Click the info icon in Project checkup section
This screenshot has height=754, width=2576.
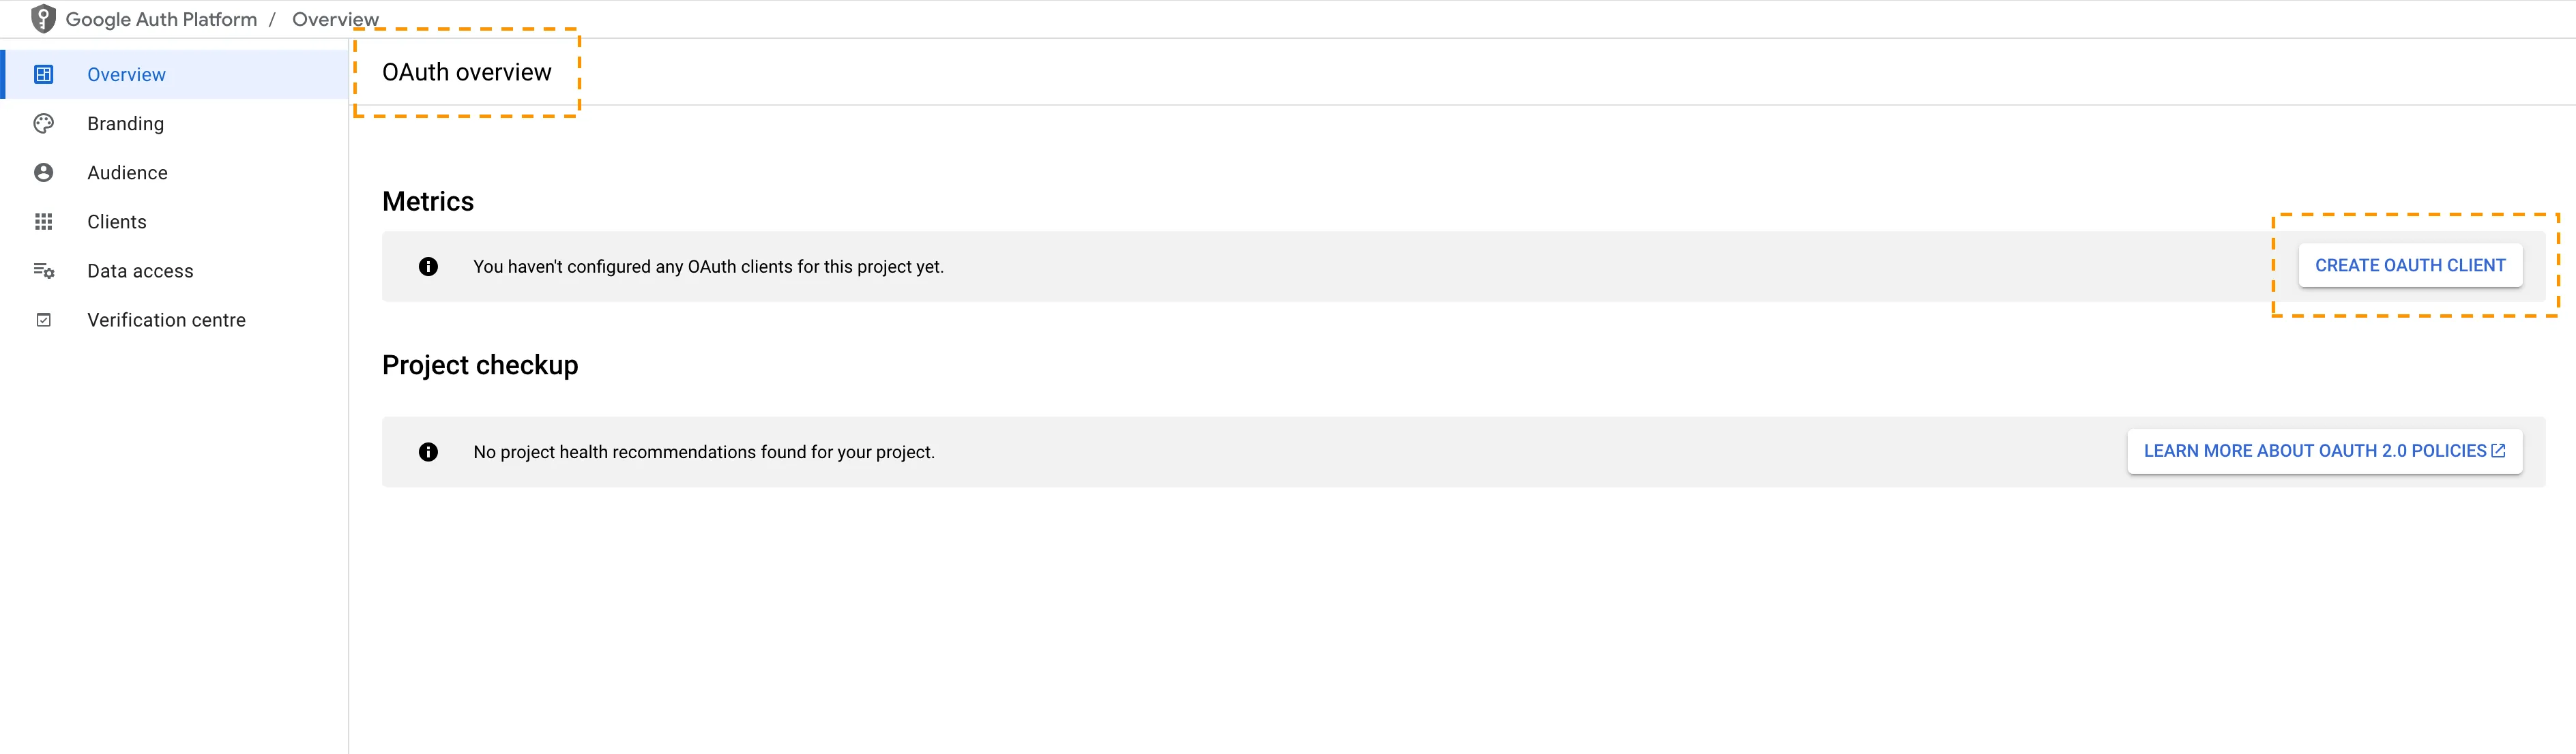pos(428,451)
